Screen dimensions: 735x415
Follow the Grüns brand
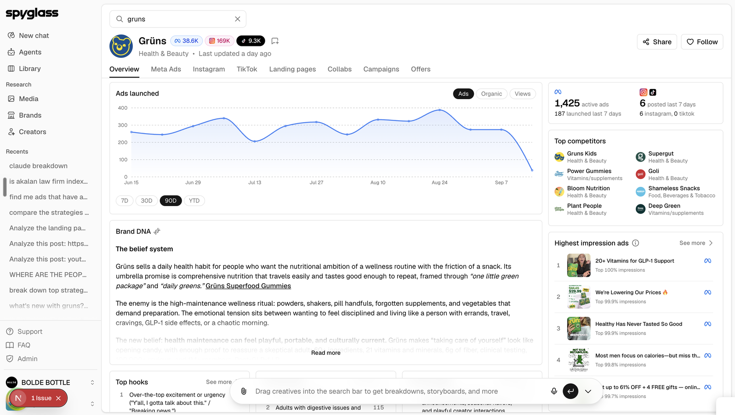pyautogui.click(x=702, y=42)
